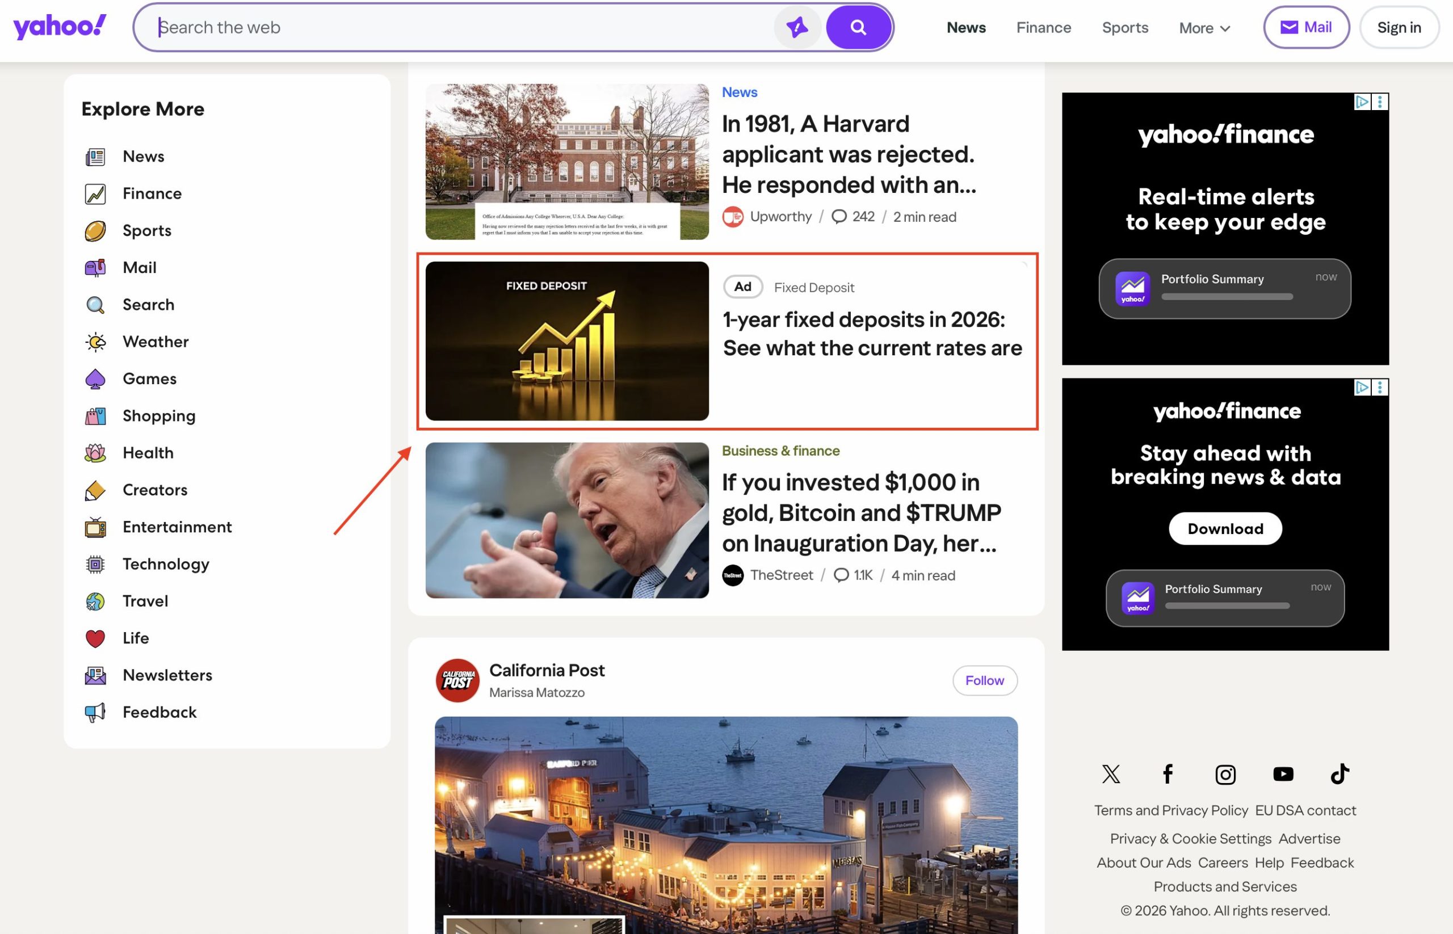Open Yahoo's TikTok icon
1453x934 pixels.
[x=1339, y=774]
